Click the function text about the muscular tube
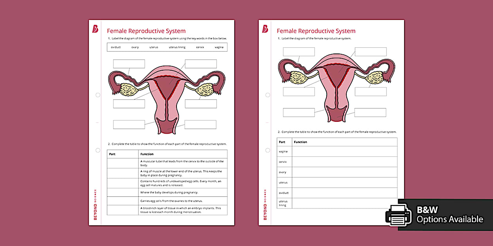Viewport: 493px width, 246px height. (181, 163)
